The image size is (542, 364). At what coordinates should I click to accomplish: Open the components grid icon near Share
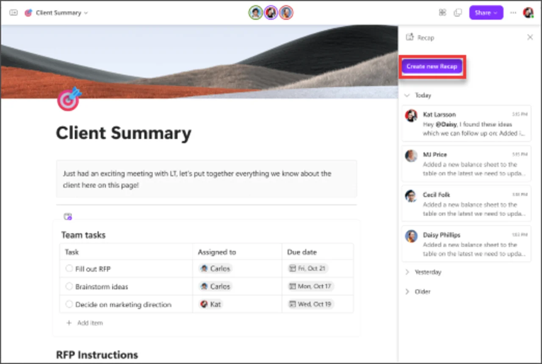[x=442, y=13]
